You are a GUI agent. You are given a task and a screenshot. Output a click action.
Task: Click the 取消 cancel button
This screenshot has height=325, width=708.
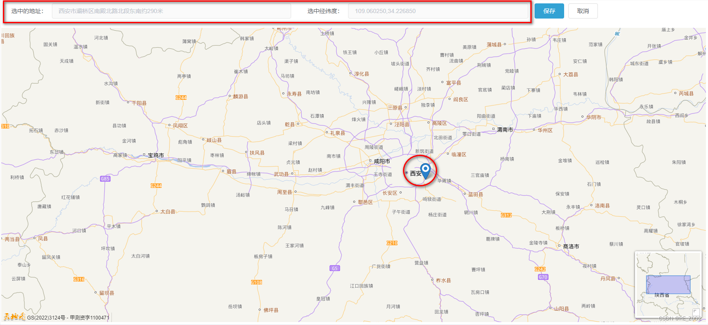point(583,11)
